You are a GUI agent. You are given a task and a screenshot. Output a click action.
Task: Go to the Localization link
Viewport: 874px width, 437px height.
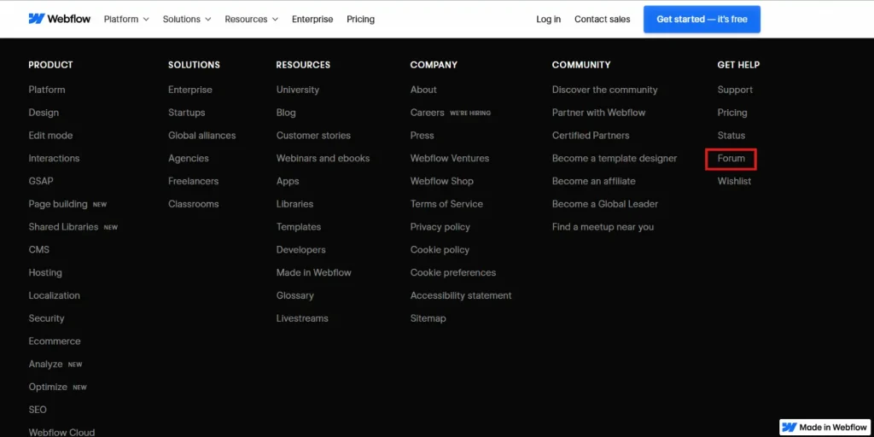coord(54,295)
